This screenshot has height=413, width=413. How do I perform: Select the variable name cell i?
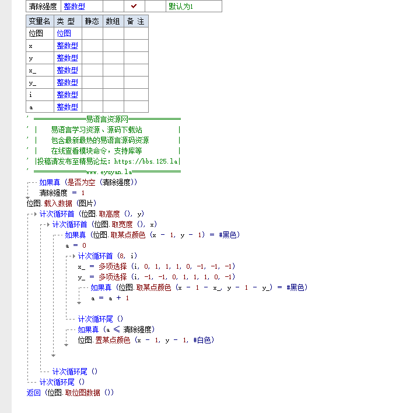[40, 95]
